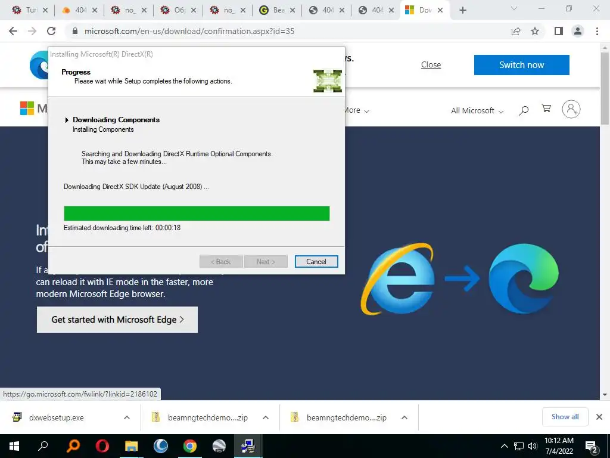The image size is (610, 458).
Task: Switch to the Об tab
Action: click(x=178, y=10)
